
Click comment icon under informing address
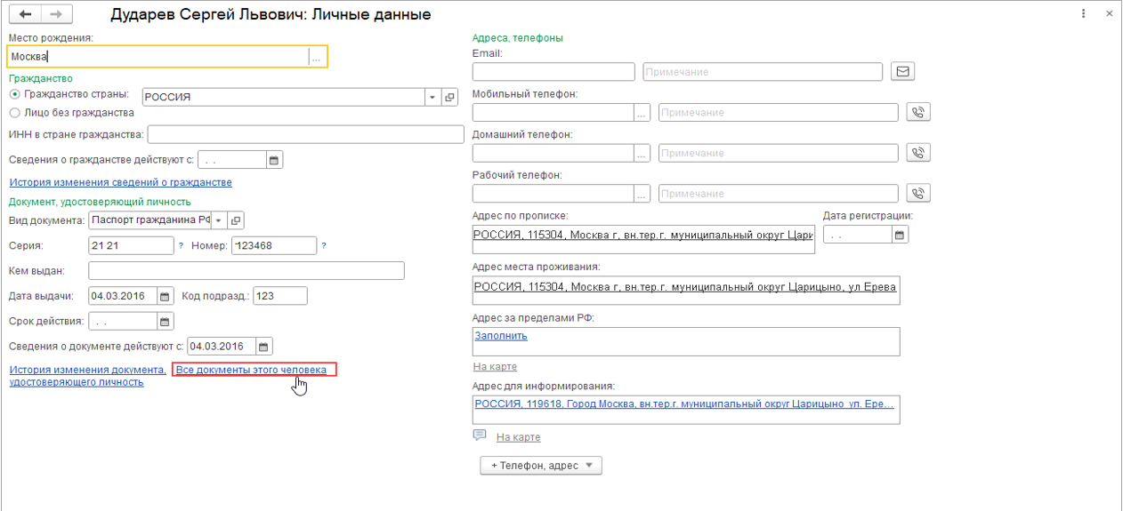(481, 435)
